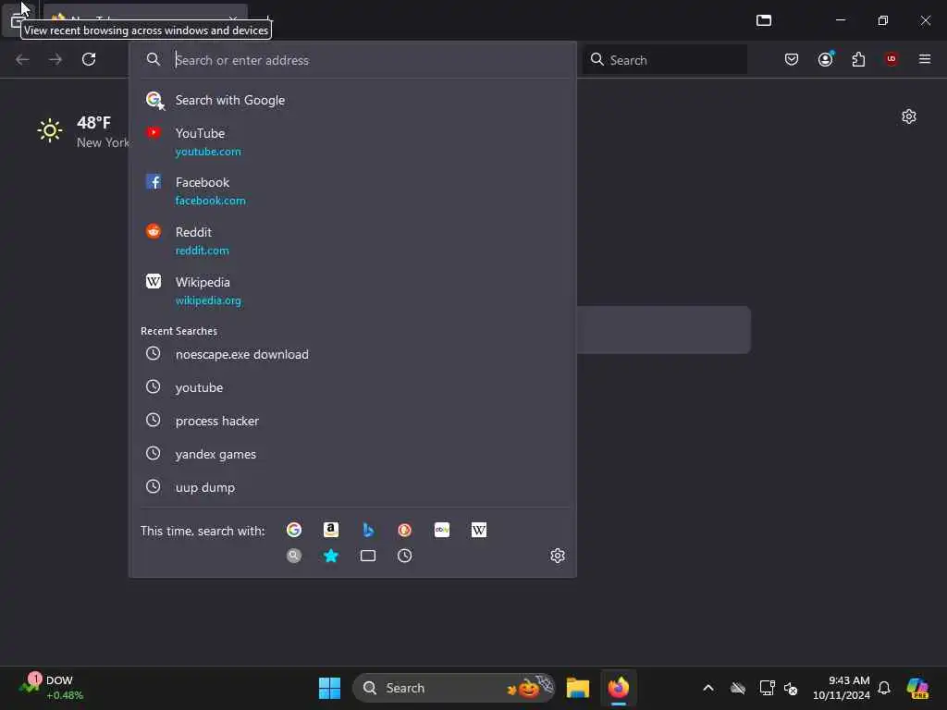Open Reddit suggestion reddit.com
The image size is (947, 710).
point(352,240)
